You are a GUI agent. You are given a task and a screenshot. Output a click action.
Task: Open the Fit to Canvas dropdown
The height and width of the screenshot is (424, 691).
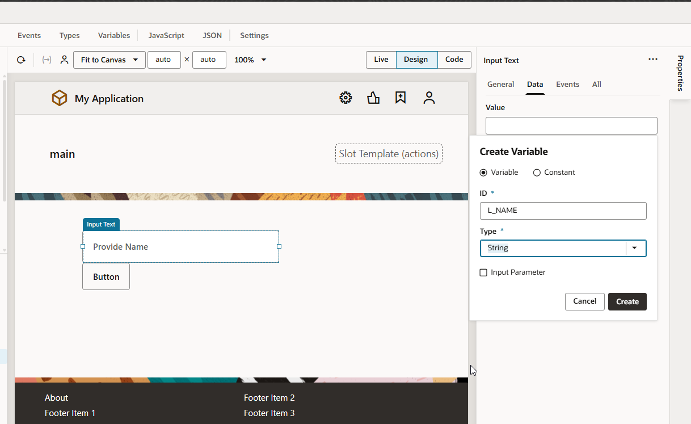pos(109,60)
